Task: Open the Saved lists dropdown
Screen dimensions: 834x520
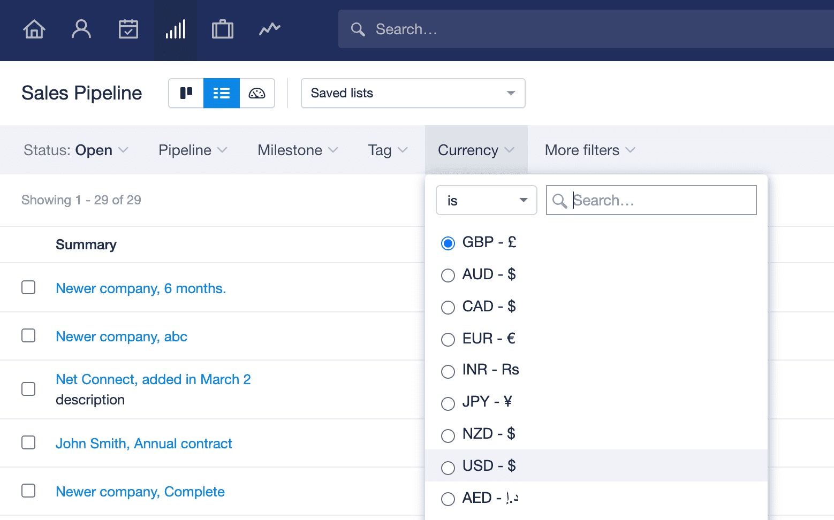Action: pyautogui.click(x=413, y=93)
